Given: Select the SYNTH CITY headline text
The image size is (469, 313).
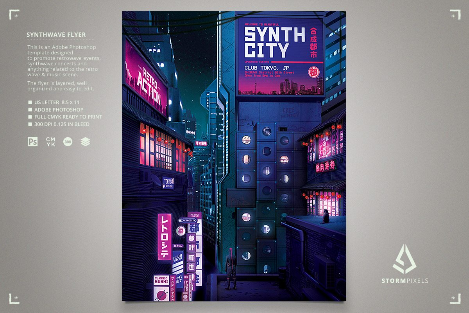Looking at the screenshot, I should coord(274,43).
